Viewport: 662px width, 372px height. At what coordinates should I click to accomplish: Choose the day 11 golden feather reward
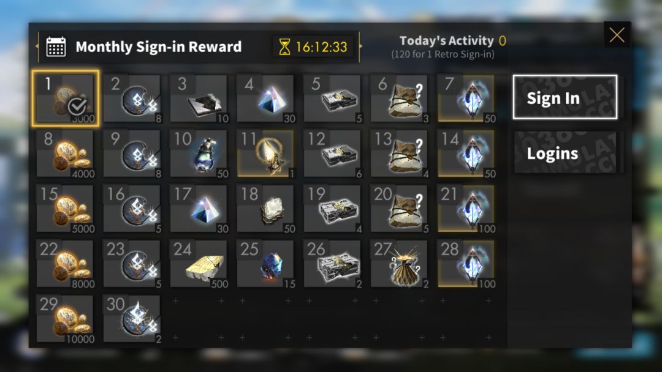(265, 154)
